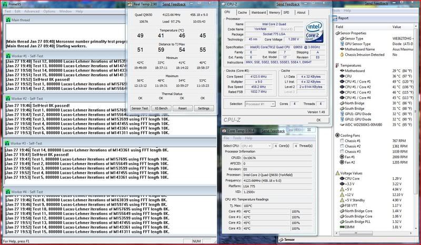The width and height of the screenshot is (421, 245).
Task: Click the Core Temp title bar icon
Action: point(224,131)
